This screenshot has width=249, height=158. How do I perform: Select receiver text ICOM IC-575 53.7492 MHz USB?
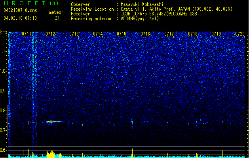tap(159, 14)
